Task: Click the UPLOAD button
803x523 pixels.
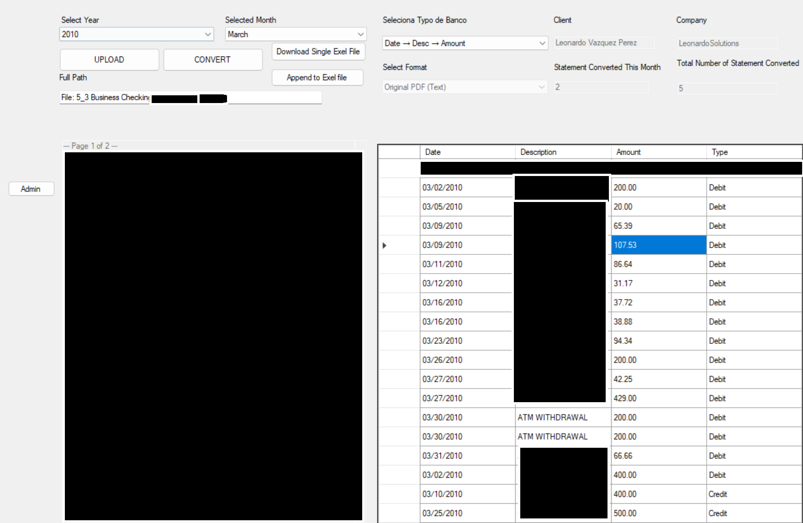Action: point(109,60)
